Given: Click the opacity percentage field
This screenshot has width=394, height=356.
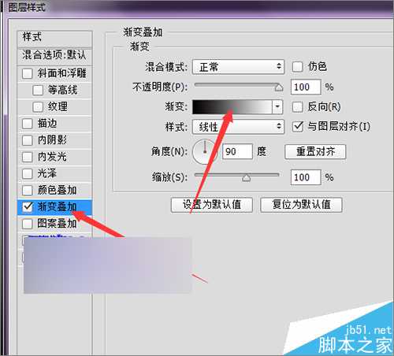Looking at the screenshot, I should [x=306, y=87].
